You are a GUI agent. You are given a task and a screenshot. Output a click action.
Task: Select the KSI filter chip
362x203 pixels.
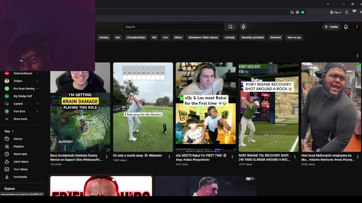[x=154, y=37]
